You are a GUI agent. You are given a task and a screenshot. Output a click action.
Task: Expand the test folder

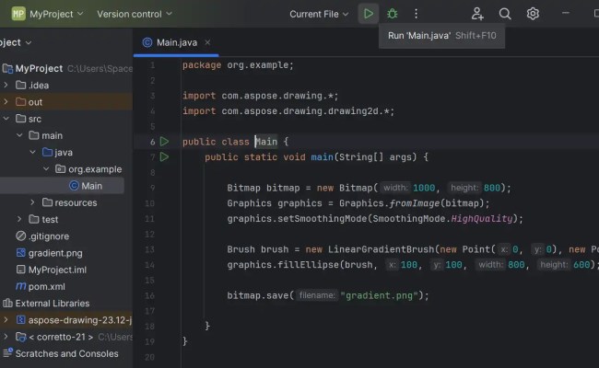pyautogui.click(x=19, y=219)
